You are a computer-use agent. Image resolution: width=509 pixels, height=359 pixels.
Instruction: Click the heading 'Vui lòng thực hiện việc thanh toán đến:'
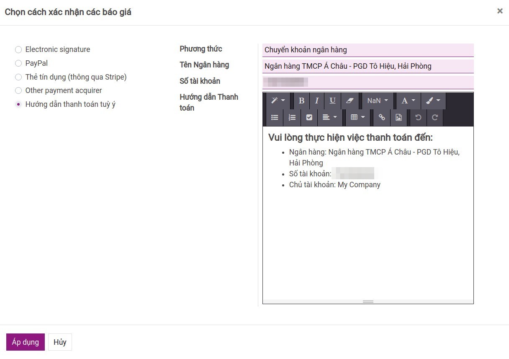tap(350, 137)
